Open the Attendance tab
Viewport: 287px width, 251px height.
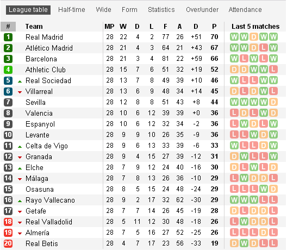245,10
